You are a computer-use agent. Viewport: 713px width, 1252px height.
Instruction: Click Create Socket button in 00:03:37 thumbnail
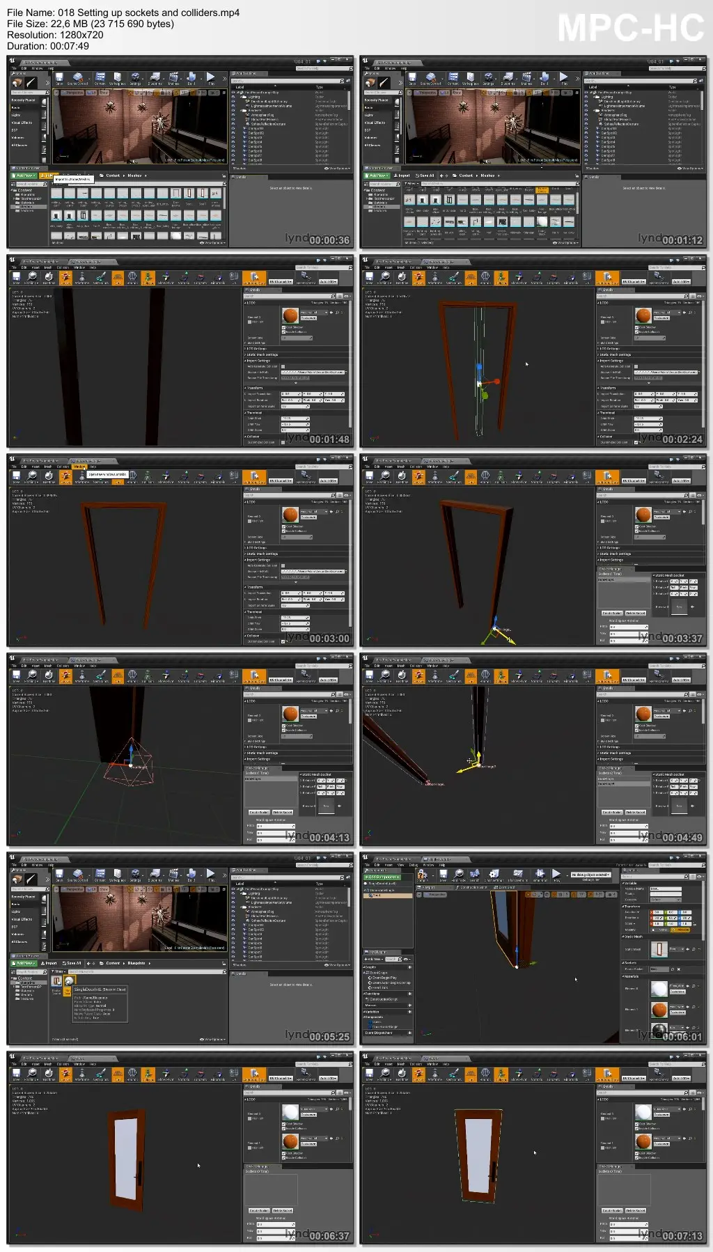pyautogui.click(x=612, y=613)
